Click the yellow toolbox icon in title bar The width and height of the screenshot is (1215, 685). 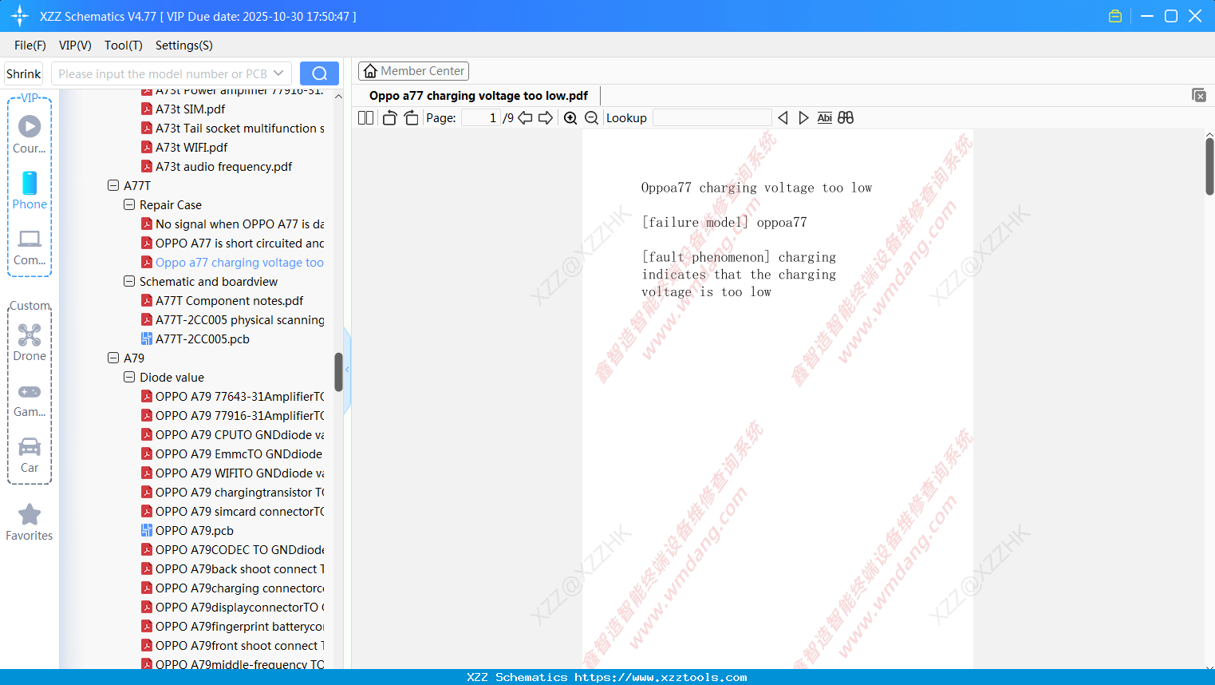pyautogui.click(x=1115, y=16)
